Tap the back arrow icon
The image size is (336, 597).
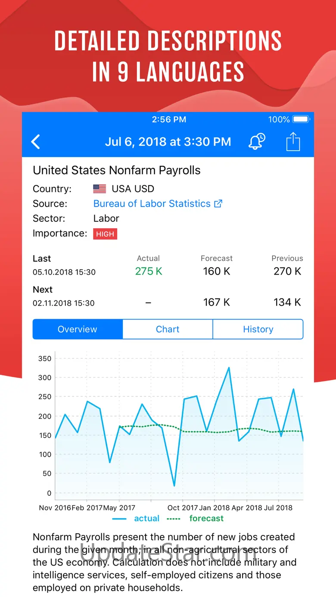pos(36,142)
